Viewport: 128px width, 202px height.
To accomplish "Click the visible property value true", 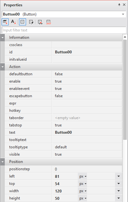I will pyautogui.click(x=58, y=154).
